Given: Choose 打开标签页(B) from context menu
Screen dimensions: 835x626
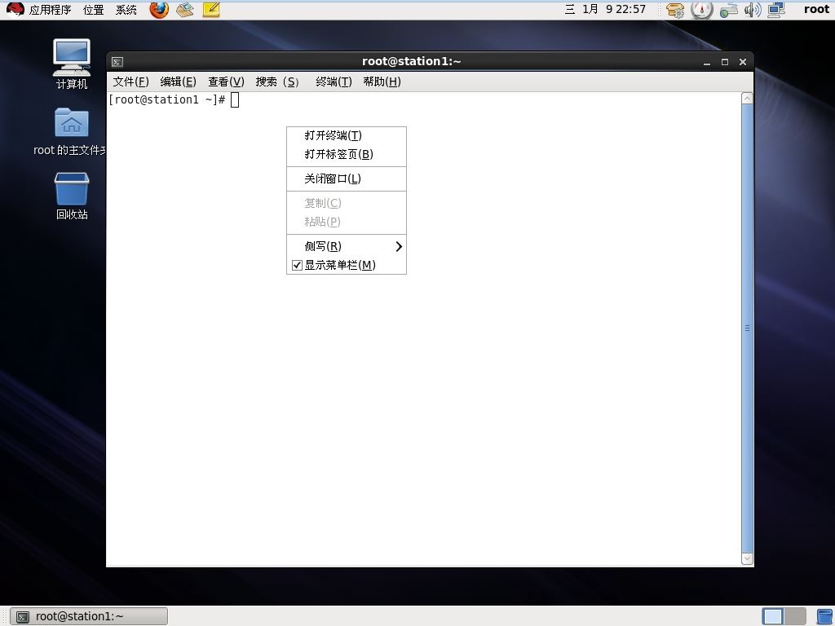Looking at the screenshot, I should point(346,154).
